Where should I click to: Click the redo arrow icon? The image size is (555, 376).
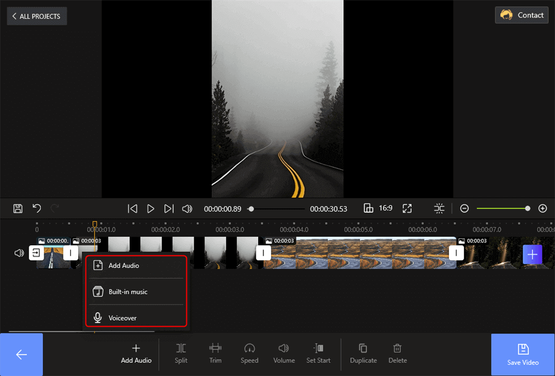pyautogui.click(x=55, y=208)
